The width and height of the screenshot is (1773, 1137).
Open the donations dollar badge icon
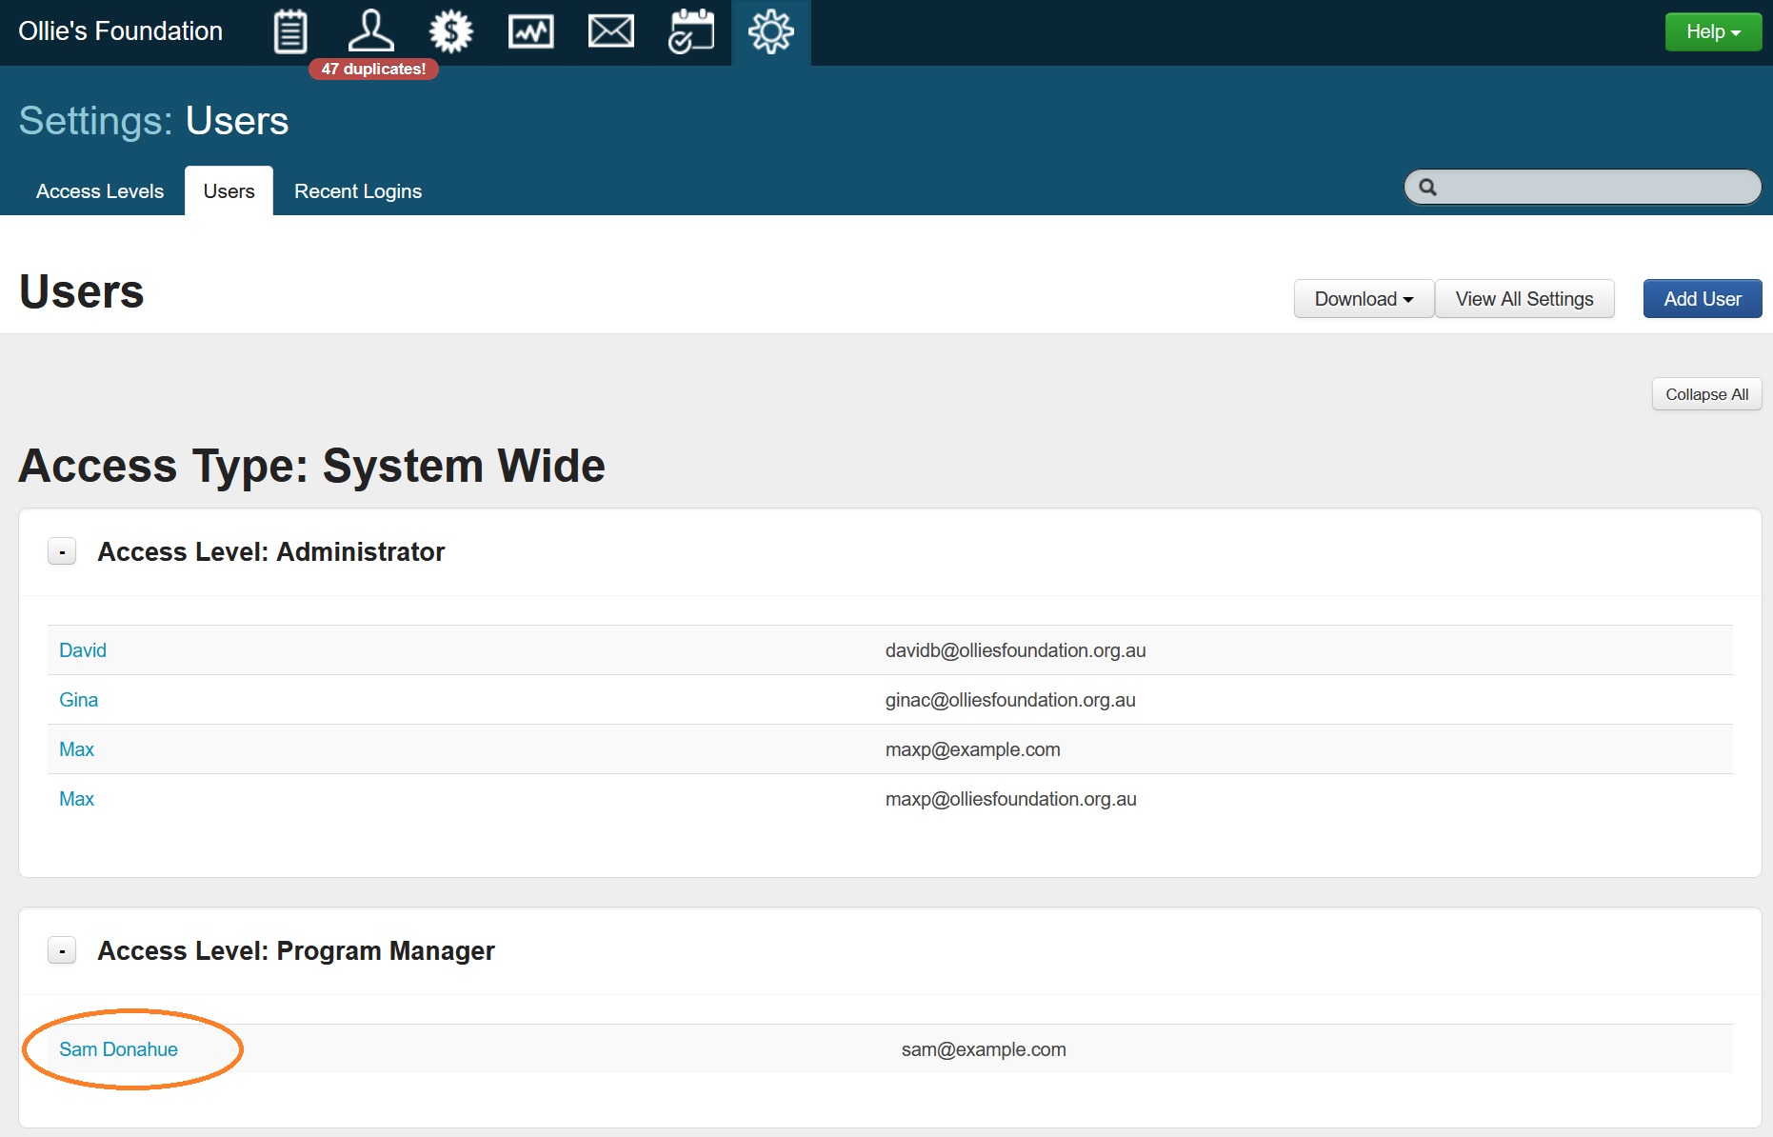click(450, 32)
